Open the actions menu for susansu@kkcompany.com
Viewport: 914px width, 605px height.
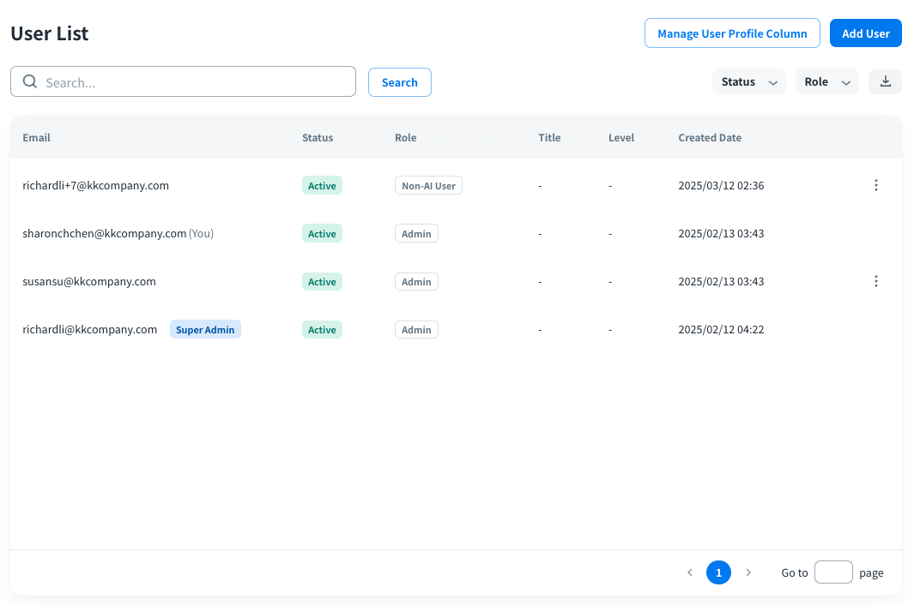(x=875, y=281)
